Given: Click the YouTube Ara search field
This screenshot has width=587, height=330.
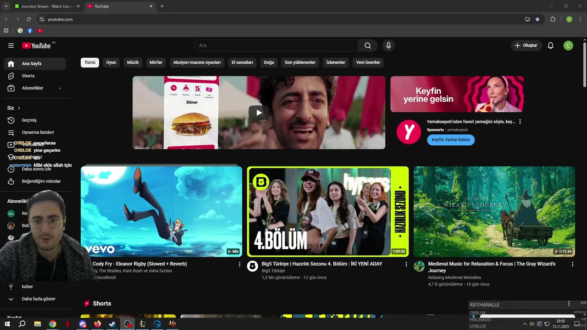Looking at the screenshot, I should (276, 45).
